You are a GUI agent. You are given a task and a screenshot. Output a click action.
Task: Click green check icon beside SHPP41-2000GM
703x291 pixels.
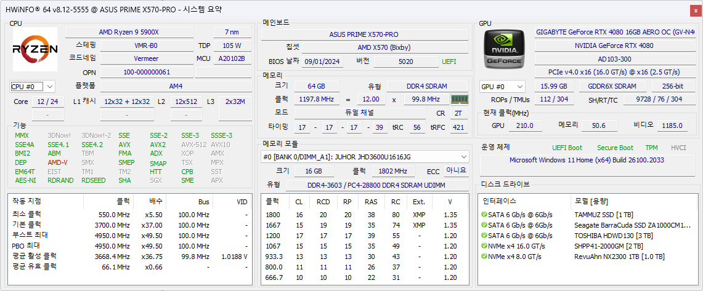484,246
